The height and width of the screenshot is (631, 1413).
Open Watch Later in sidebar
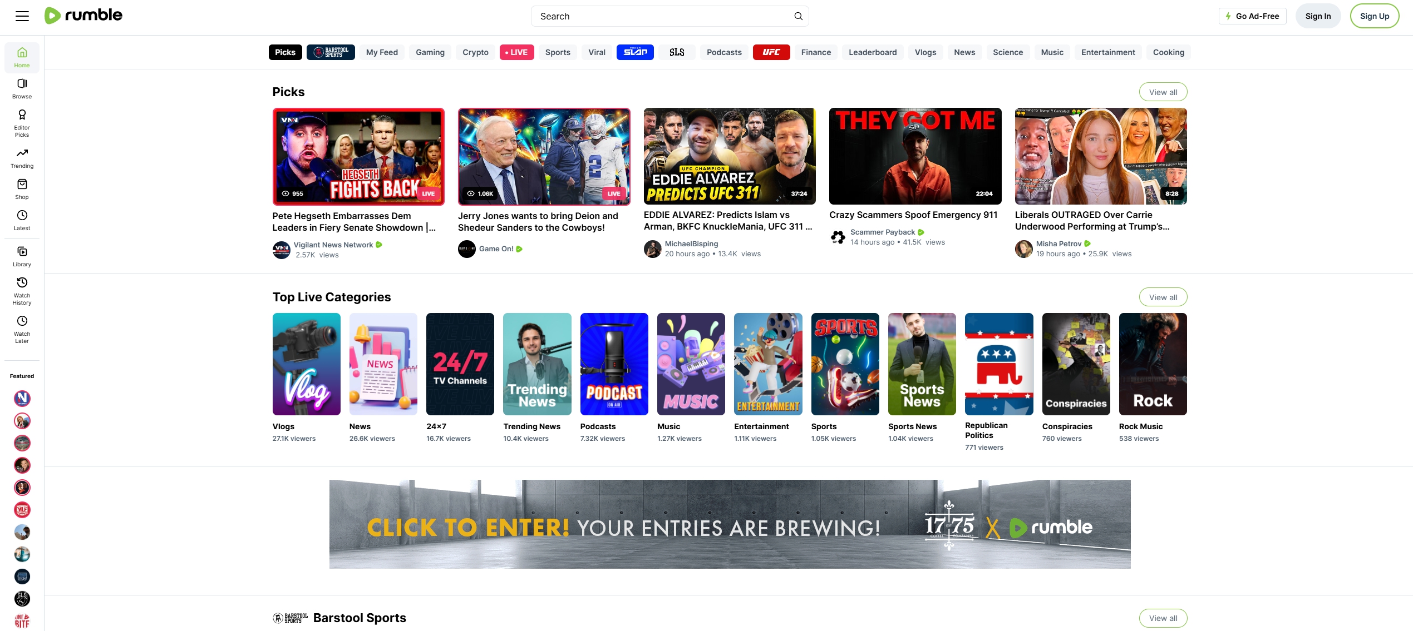22,329
